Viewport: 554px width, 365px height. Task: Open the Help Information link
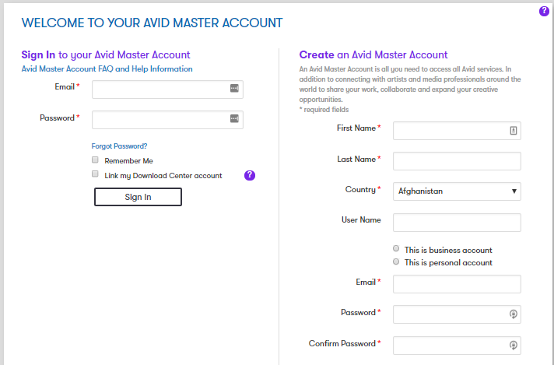pyautogui.click(x=163, y=69)
